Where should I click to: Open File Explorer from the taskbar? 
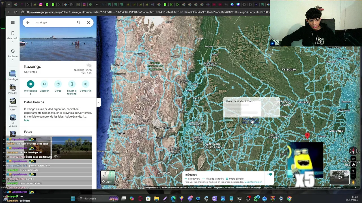[156, 198]
